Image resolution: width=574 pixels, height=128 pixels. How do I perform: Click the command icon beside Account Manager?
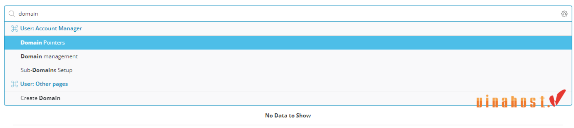[x=14, y=28]
